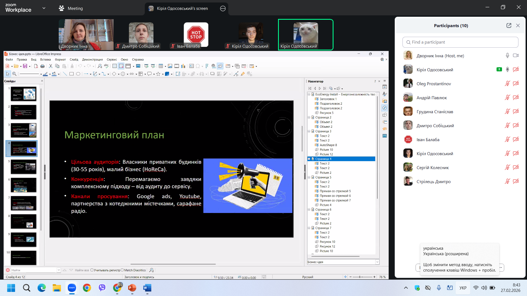The width and height of the screenshot is (527, 296).
Task: Click the Insert Image toolbar icon
Action: 170,66
